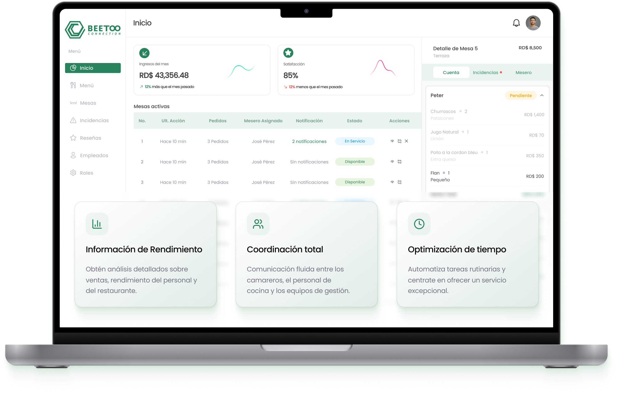Show details of table 3 via eye icon
The width and height of the screenshot is (621, 399).
coord(392,182)
